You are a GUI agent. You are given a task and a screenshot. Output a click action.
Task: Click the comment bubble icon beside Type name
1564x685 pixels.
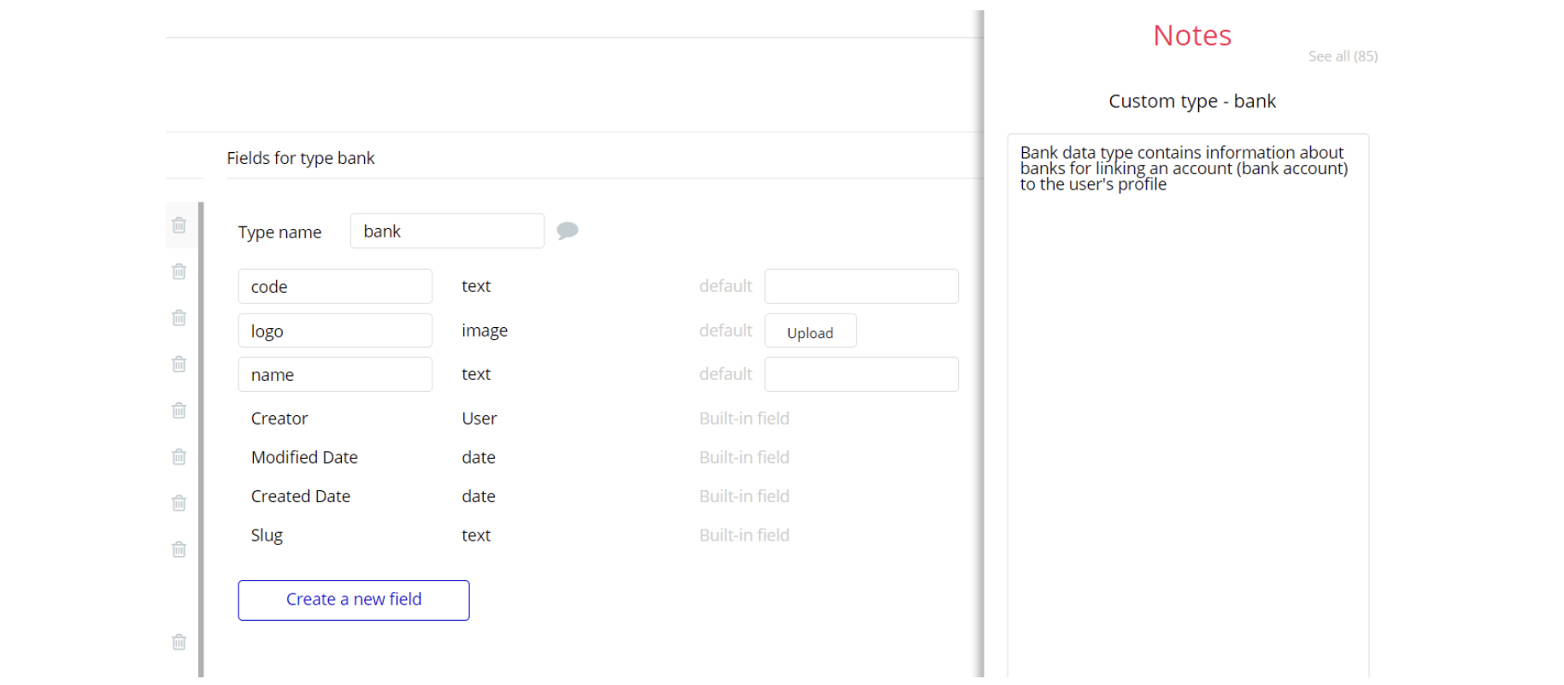coord(567,231)
